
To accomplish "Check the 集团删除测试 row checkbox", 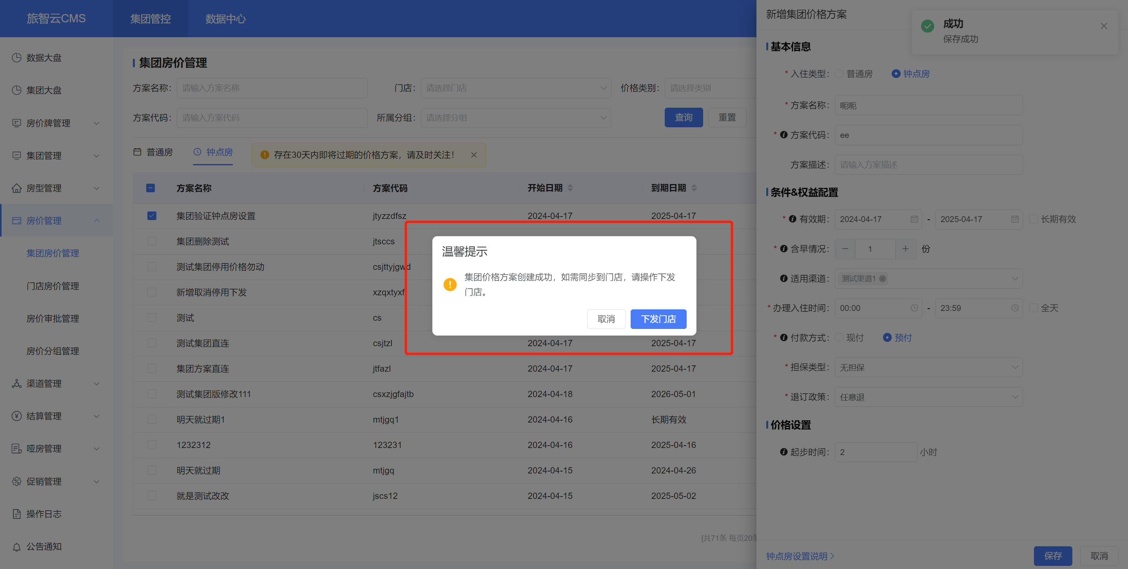I will coord(152,241).
